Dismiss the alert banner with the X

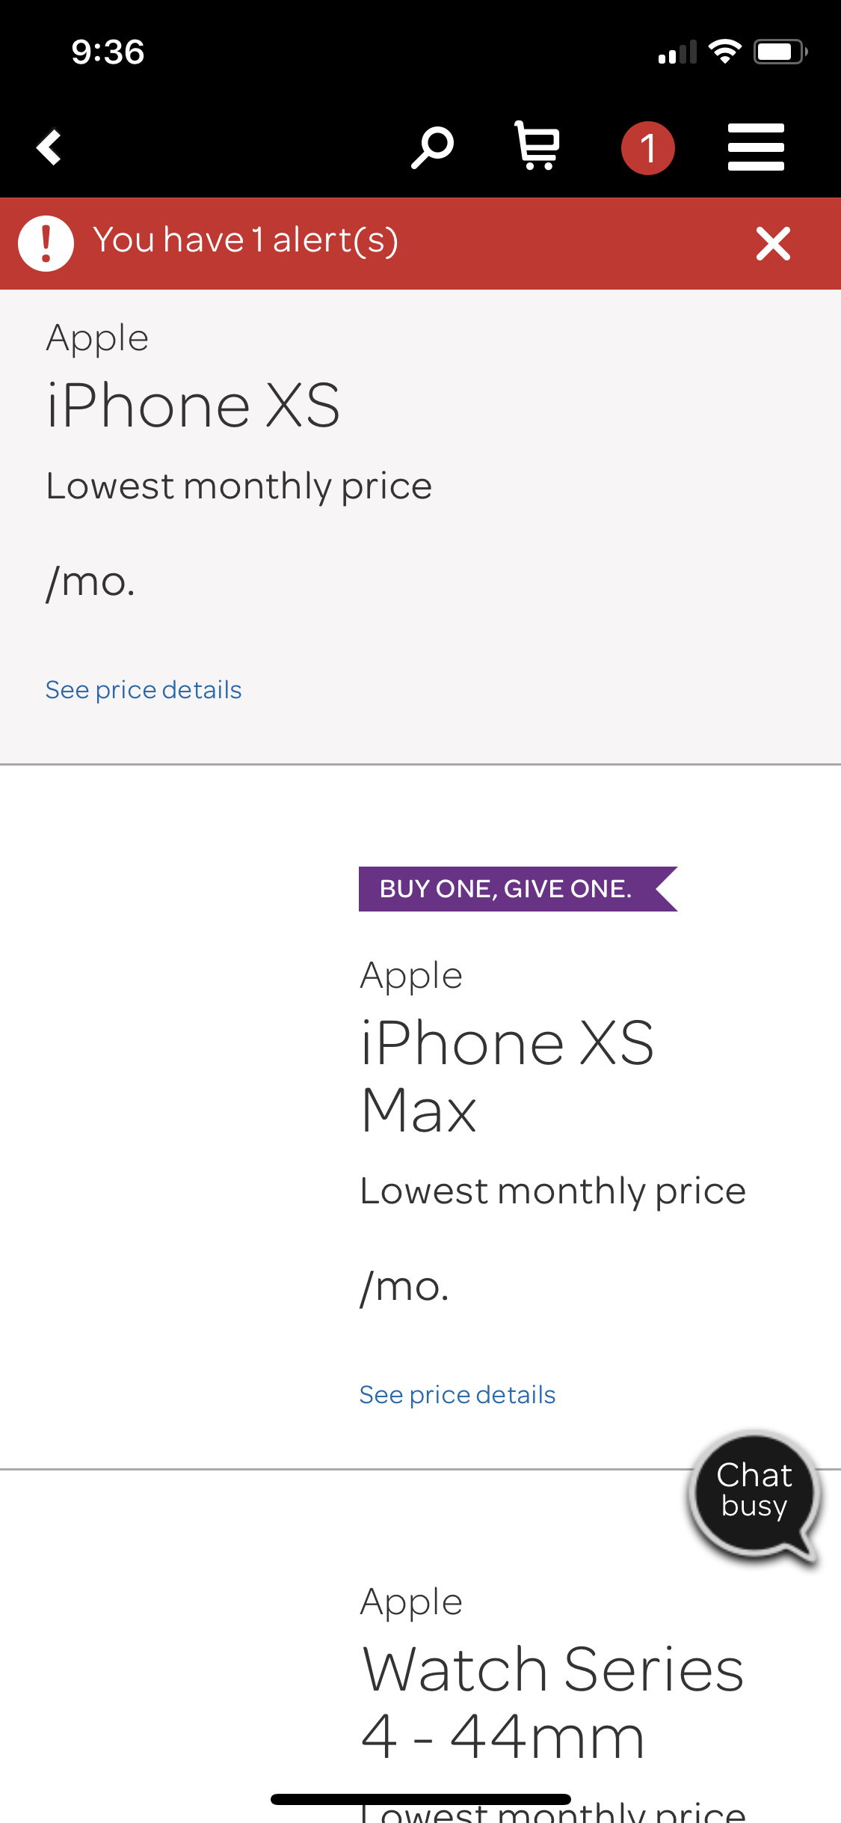[x=773, y=243]
